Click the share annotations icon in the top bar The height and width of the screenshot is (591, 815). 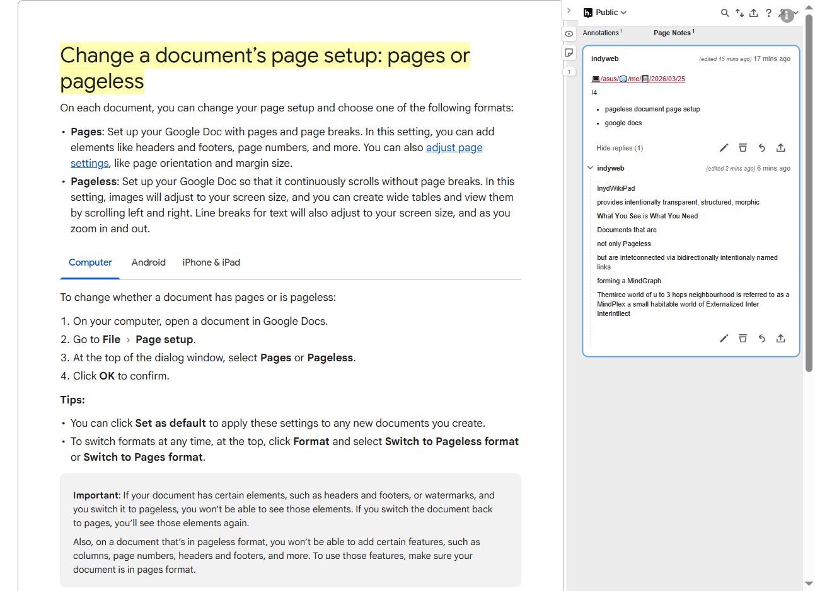[x=754, y=13]
